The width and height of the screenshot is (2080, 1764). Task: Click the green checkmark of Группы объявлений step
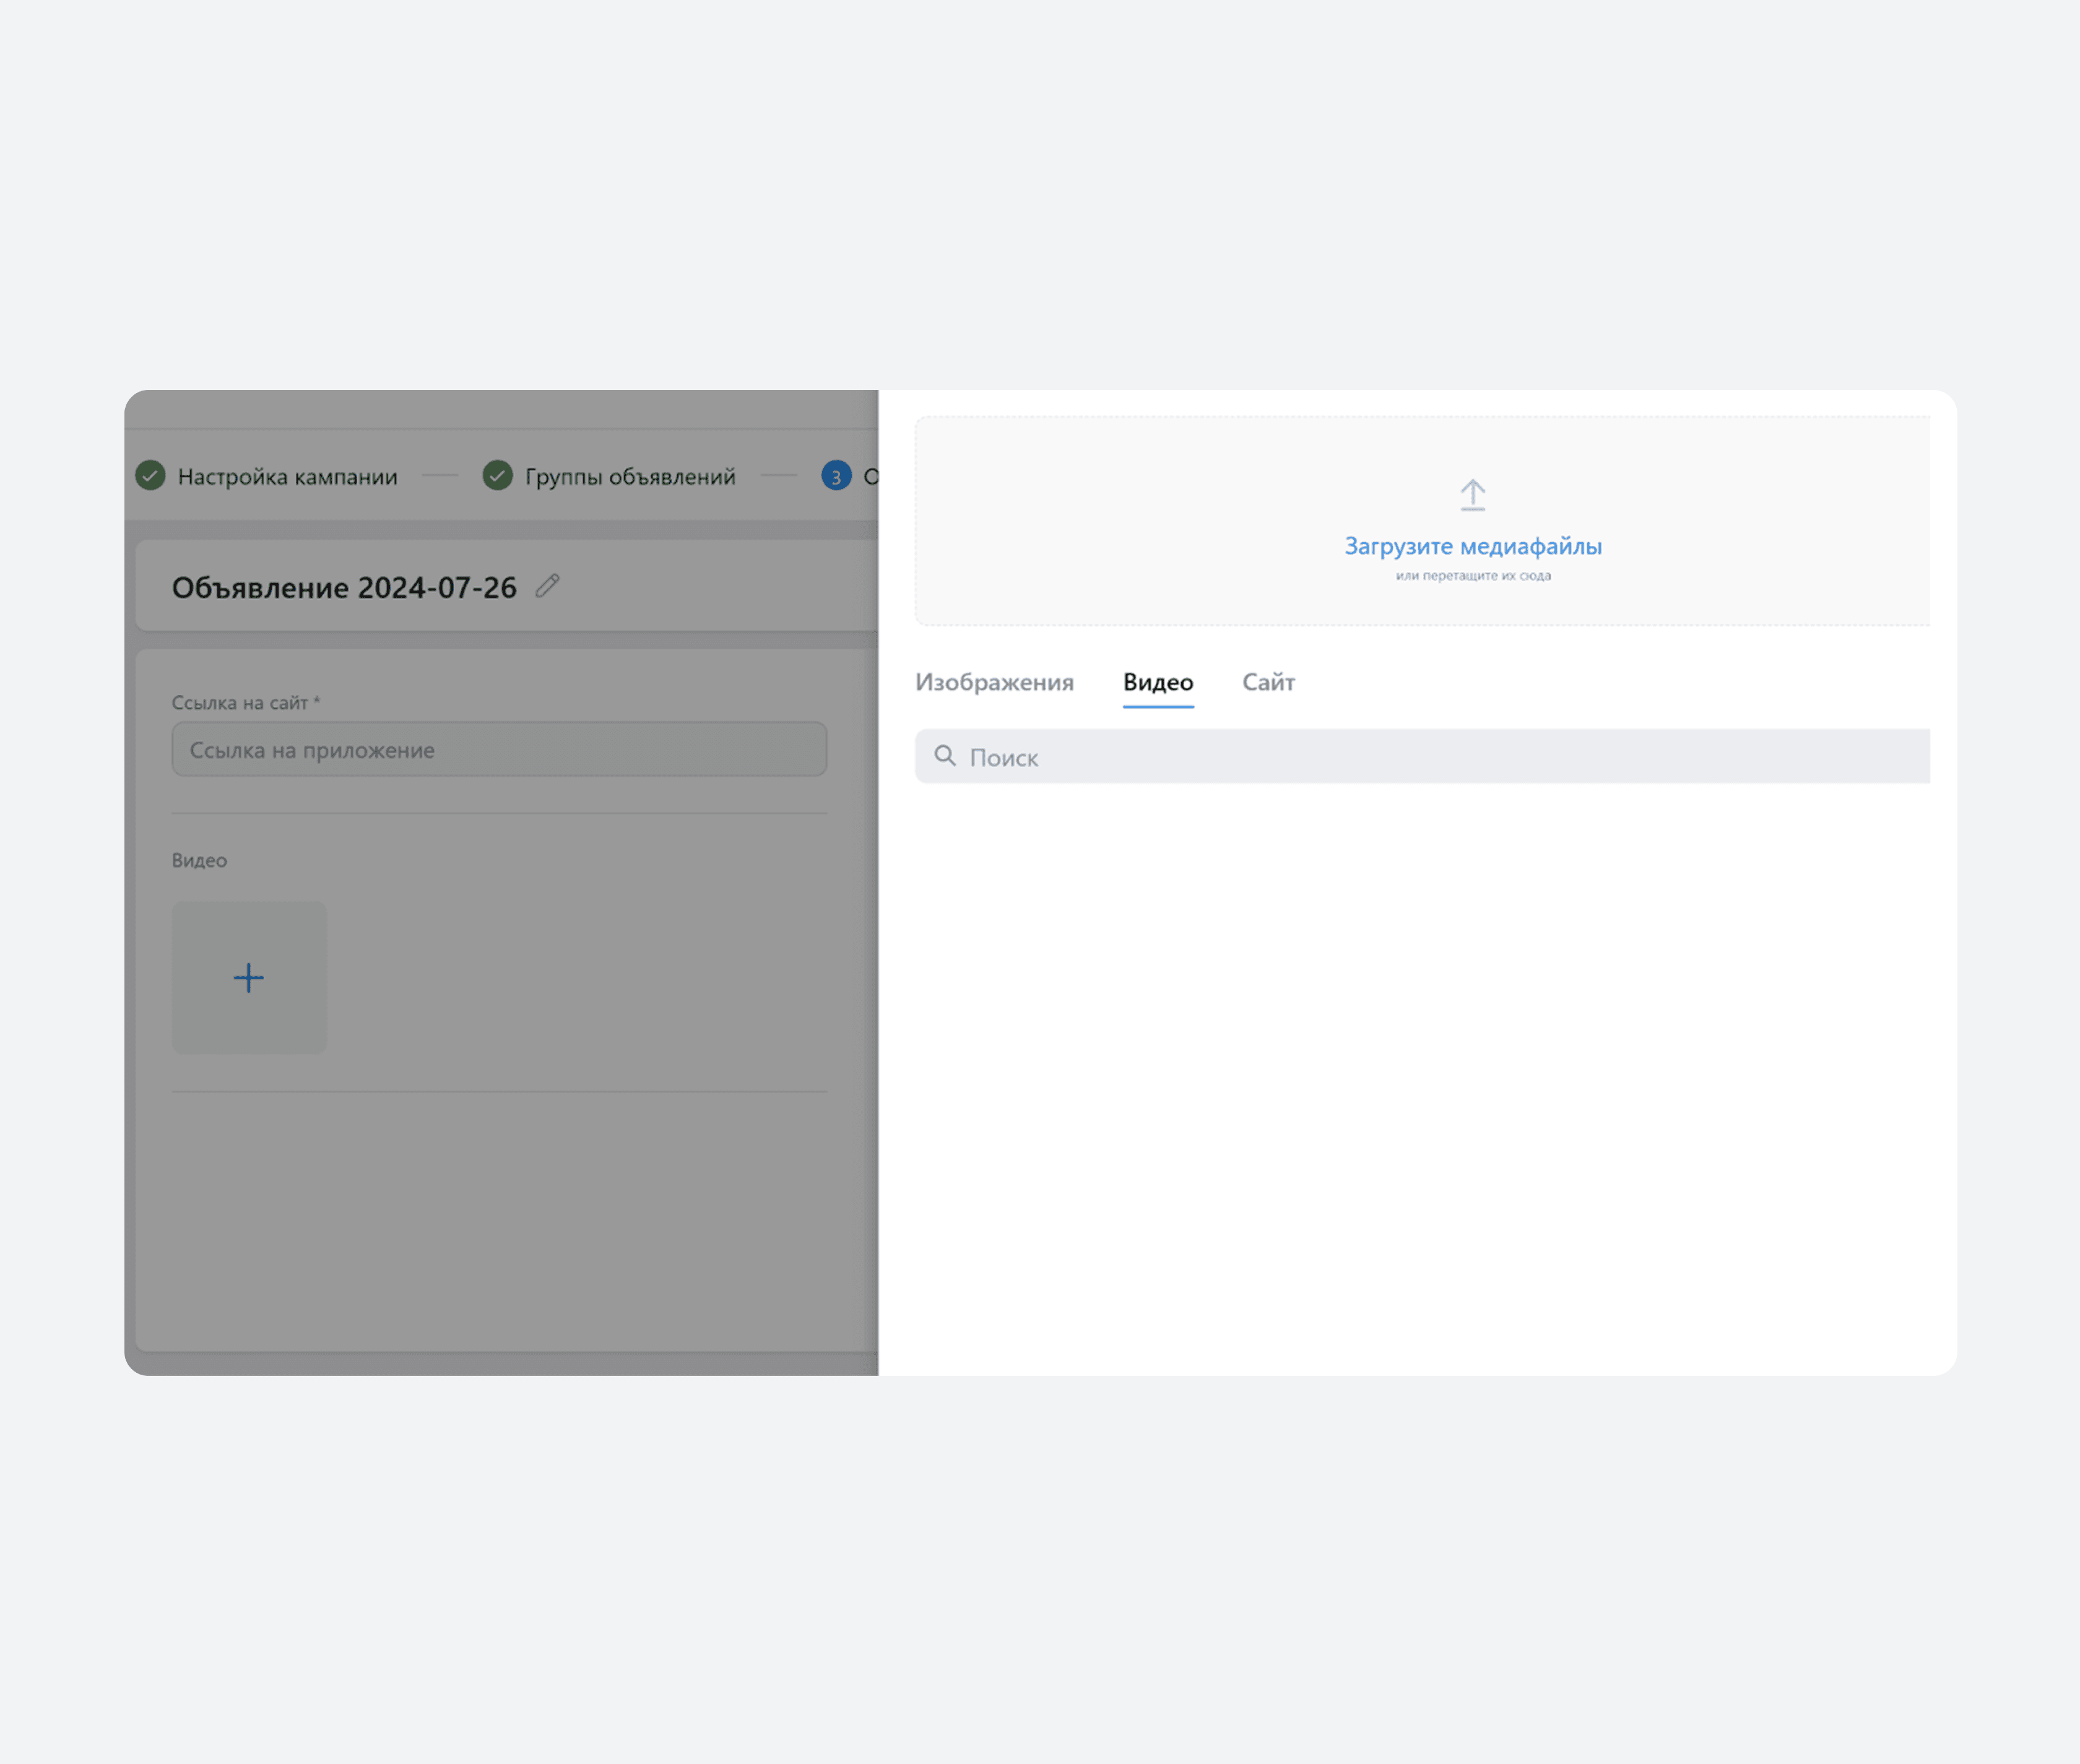[498, 476]
